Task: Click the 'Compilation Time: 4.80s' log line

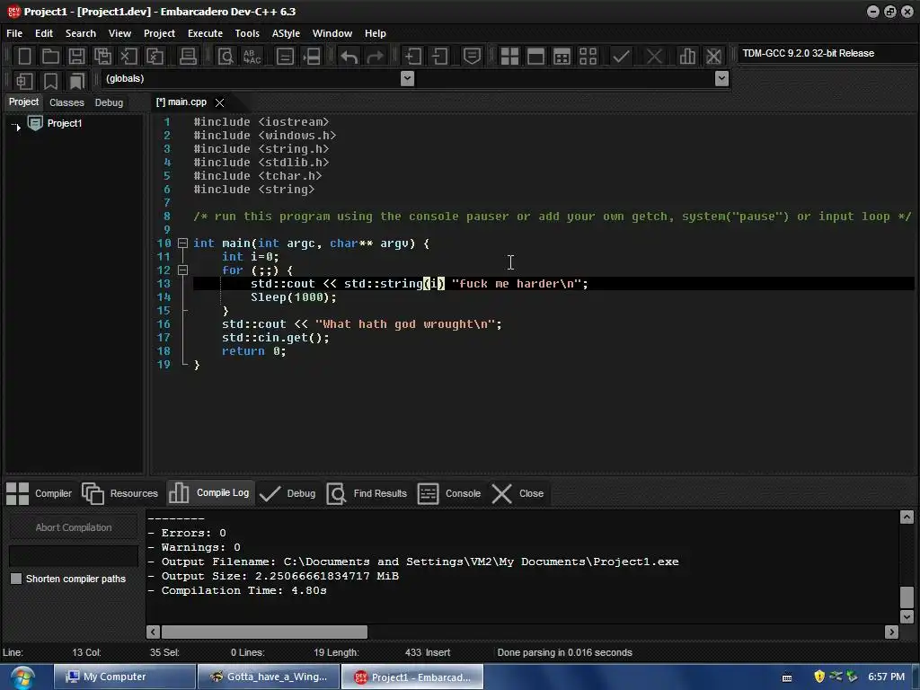Action: point(237,590)
